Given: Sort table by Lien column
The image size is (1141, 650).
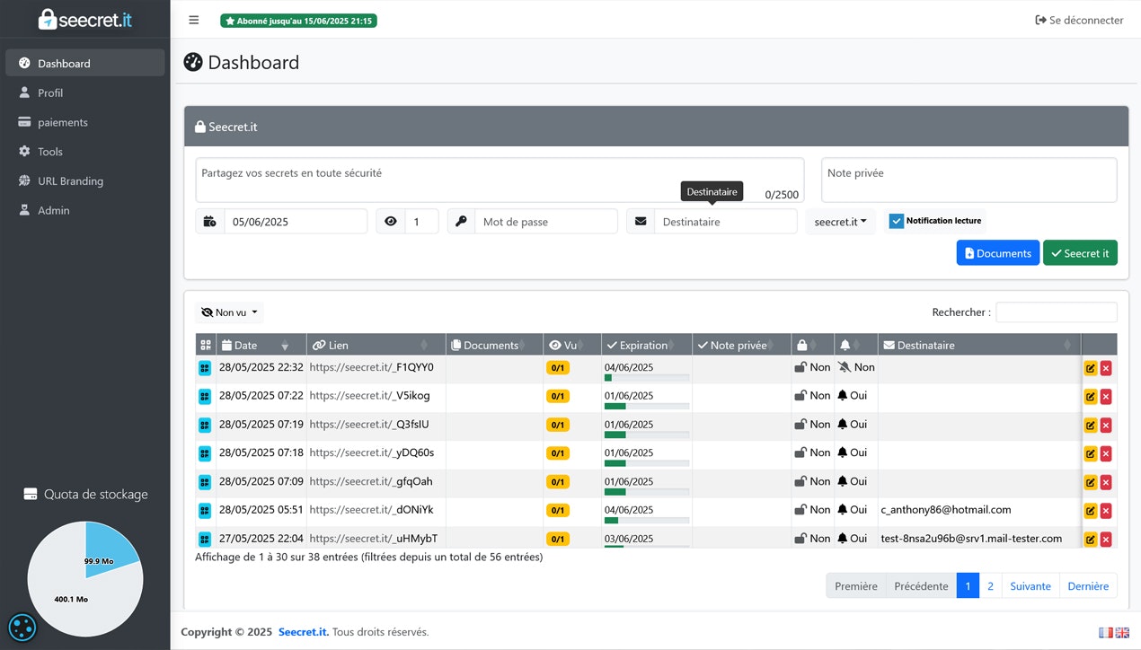Looking at the screenshot, I should coord(376,345).
